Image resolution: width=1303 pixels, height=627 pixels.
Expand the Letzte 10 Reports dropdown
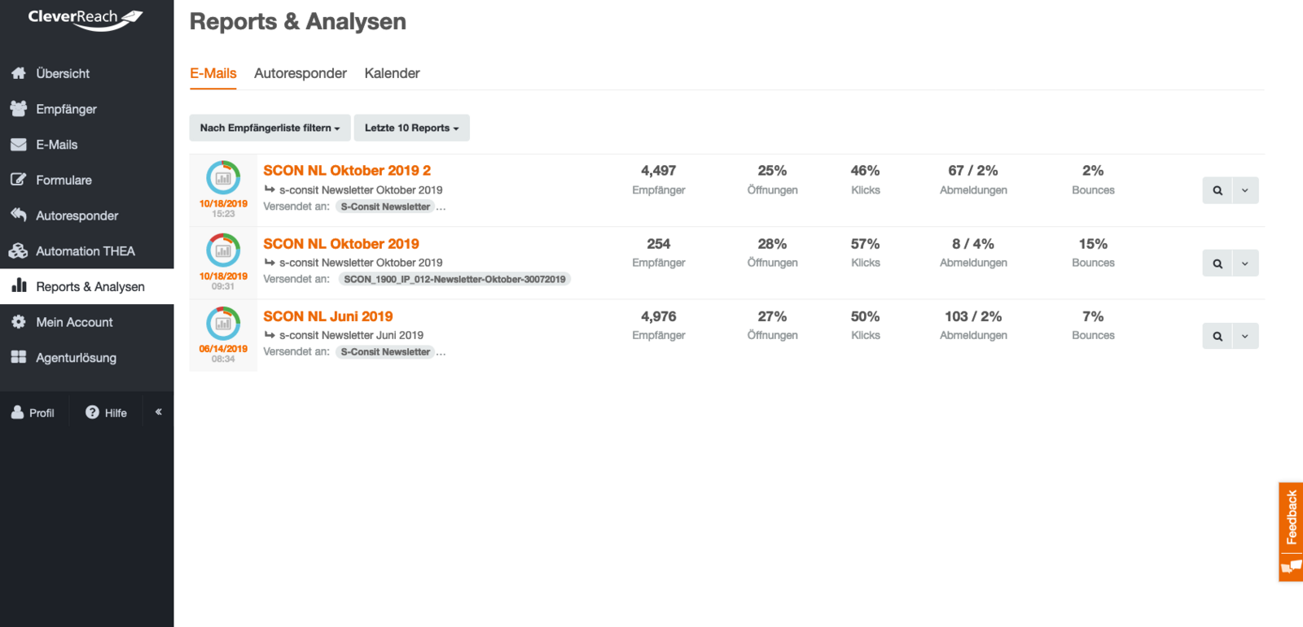point(411,128)
